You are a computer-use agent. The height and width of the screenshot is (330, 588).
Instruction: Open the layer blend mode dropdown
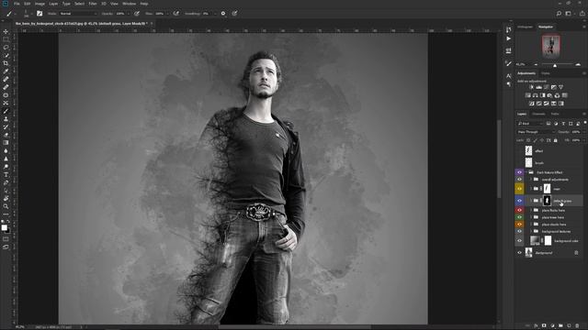pos(536,132)
